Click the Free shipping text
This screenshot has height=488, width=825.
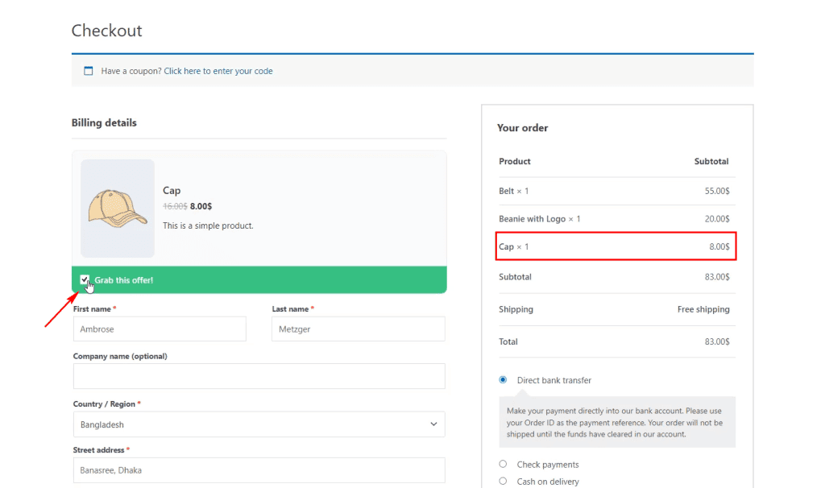pyautogui.click(x=703, y=309)
